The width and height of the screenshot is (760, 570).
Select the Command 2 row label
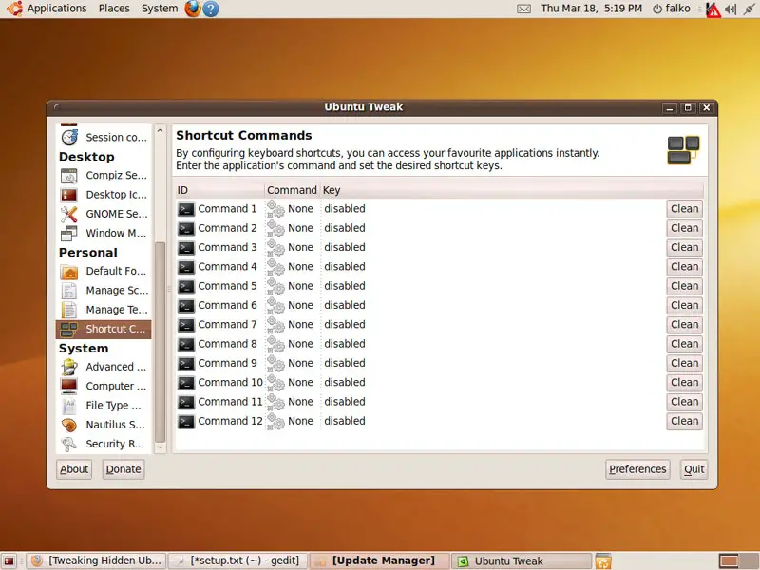pyautogui.click(x=227, y=228)
